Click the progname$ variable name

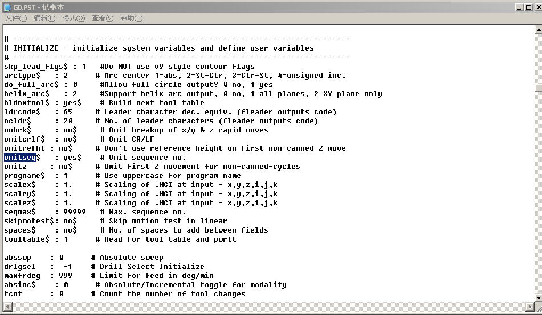coord(25,176)
